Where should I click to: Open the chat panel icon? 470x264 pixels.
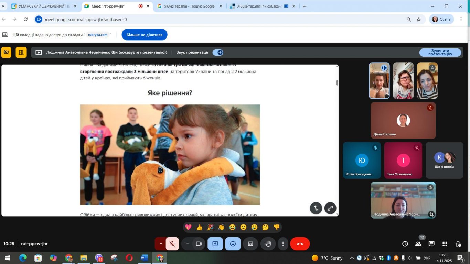pyautogui.click(x=431, y=244)
